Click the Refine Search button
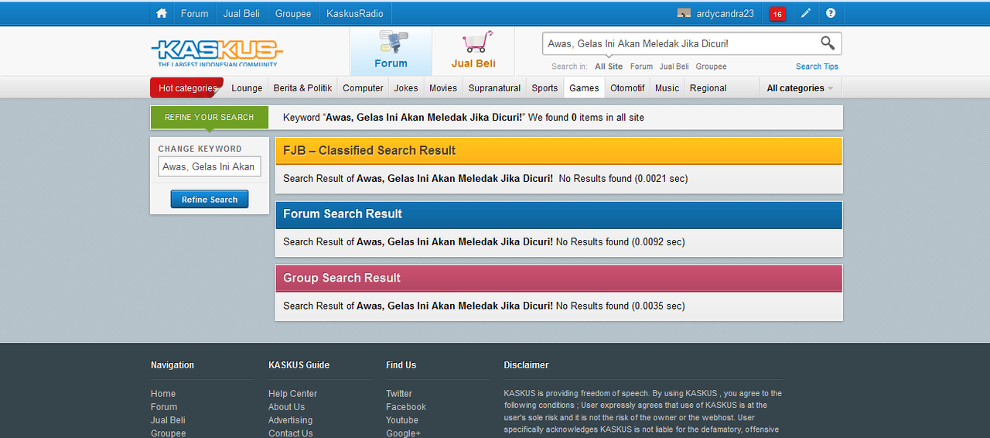 (x=210, y=200)
